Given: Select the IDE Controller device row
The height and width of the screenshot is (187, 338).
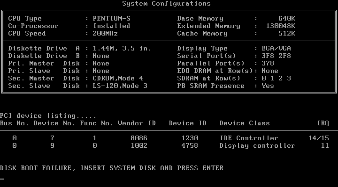Looking at the screenshot, I should 249,138.
